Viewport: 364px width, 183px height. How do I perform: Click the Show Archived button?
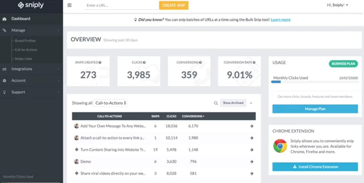click(x=233, y=103)
